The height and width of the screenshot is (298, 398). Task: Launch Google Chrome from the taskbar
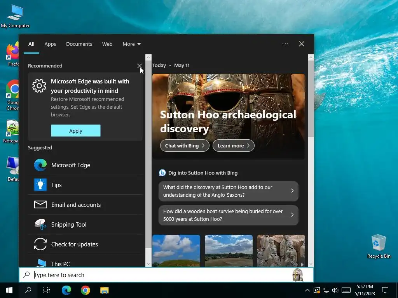[85, 290]
